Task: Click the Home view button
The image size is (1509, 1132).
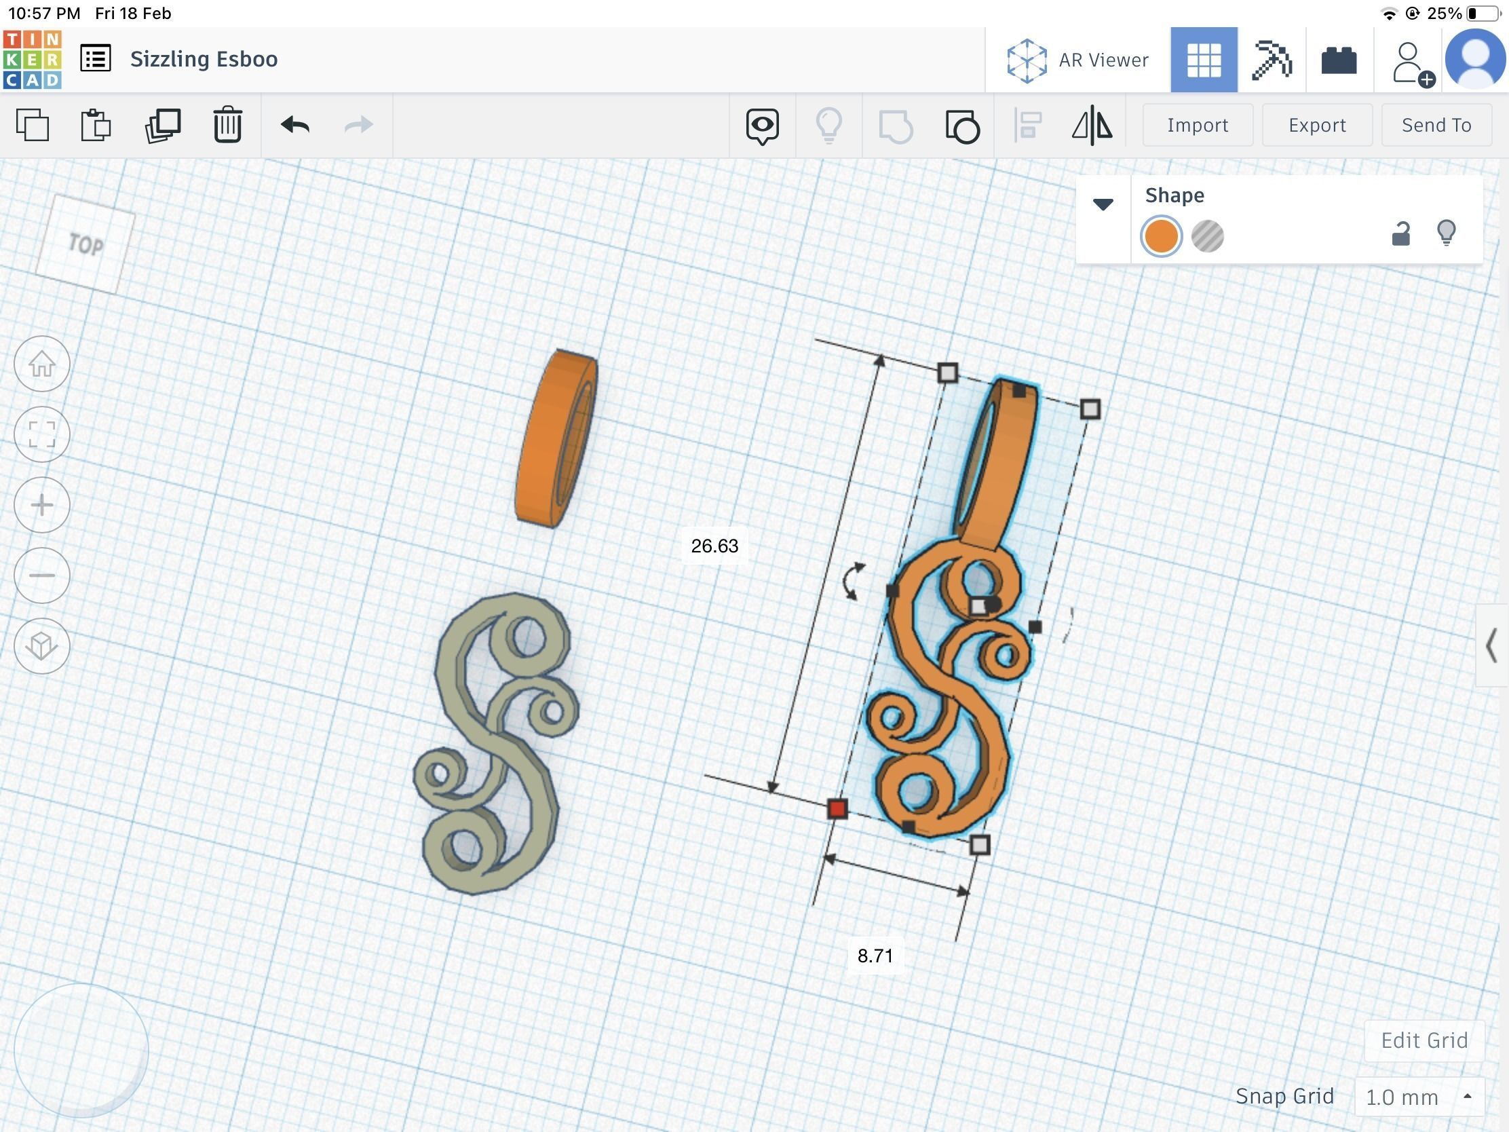Action: 42,364
